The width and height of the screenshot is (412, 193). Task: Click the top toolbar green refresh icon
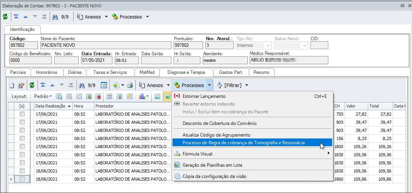click(5, 17)
